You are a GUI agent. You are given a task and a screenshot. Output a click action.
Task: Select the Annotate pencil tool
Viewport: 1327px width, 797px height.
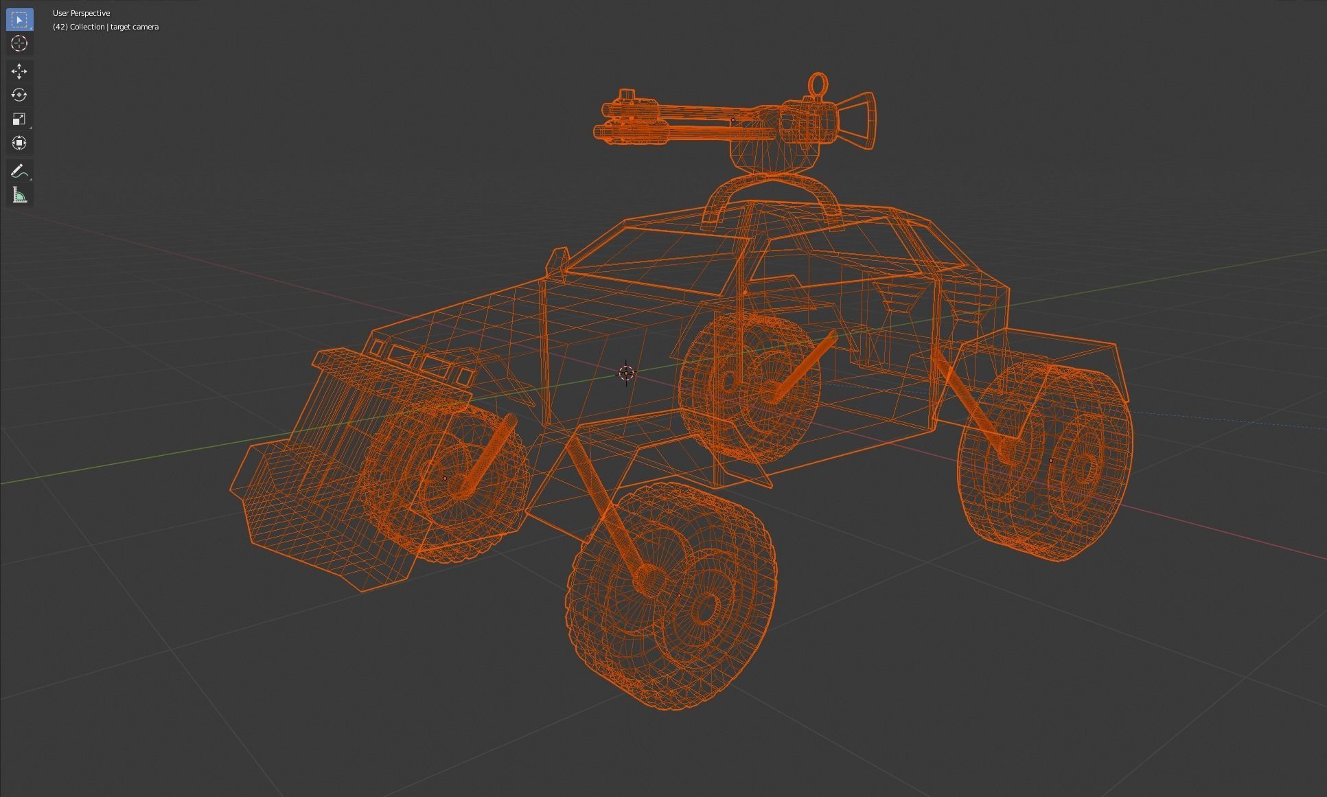[x=19, y=170]
